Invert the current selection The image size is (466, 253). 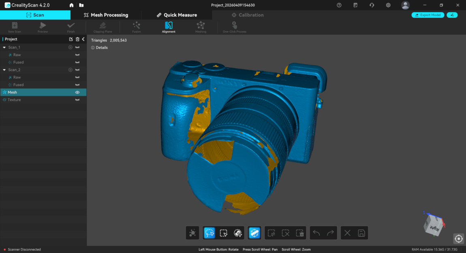tap(271, 233)
